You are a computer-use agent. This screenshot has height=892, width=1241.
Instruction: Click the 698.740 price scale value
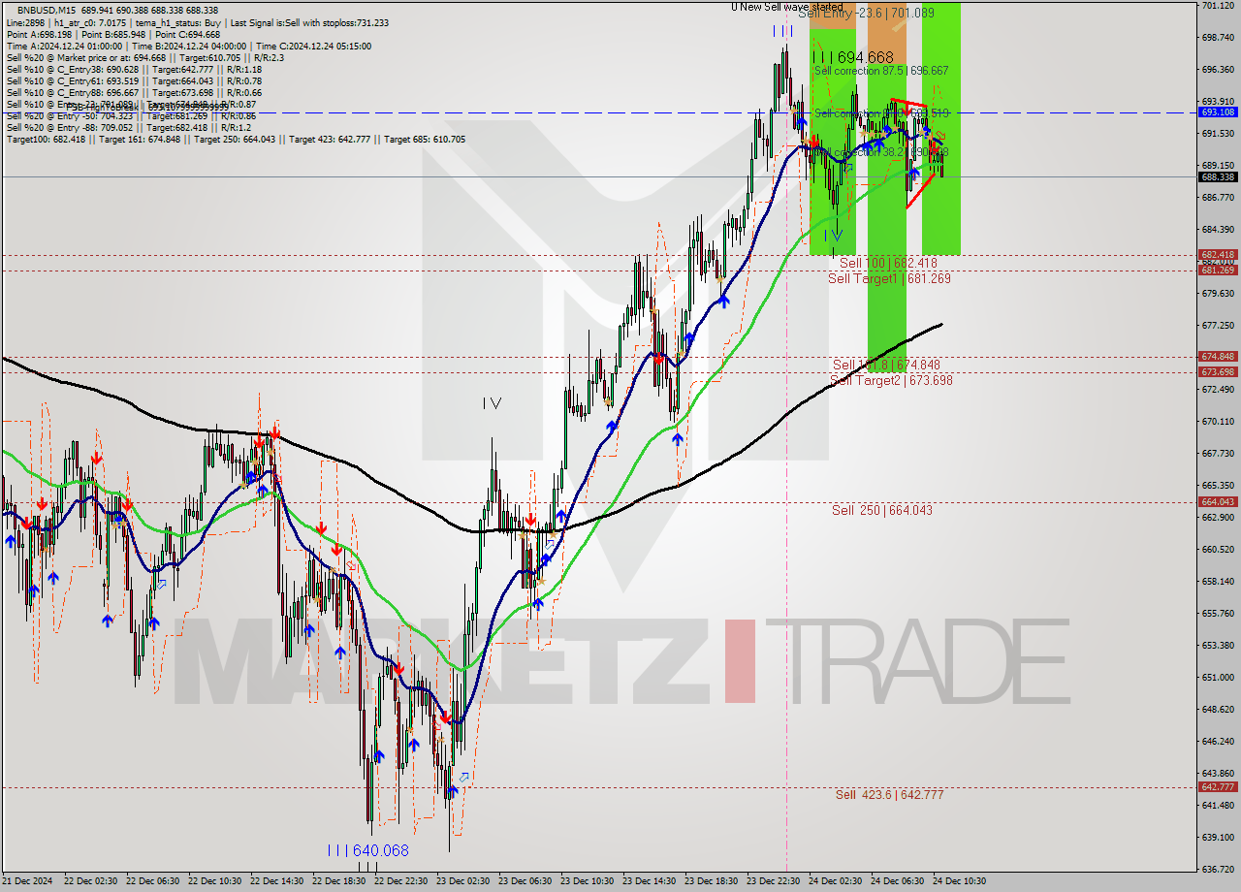pos(1218,38)
